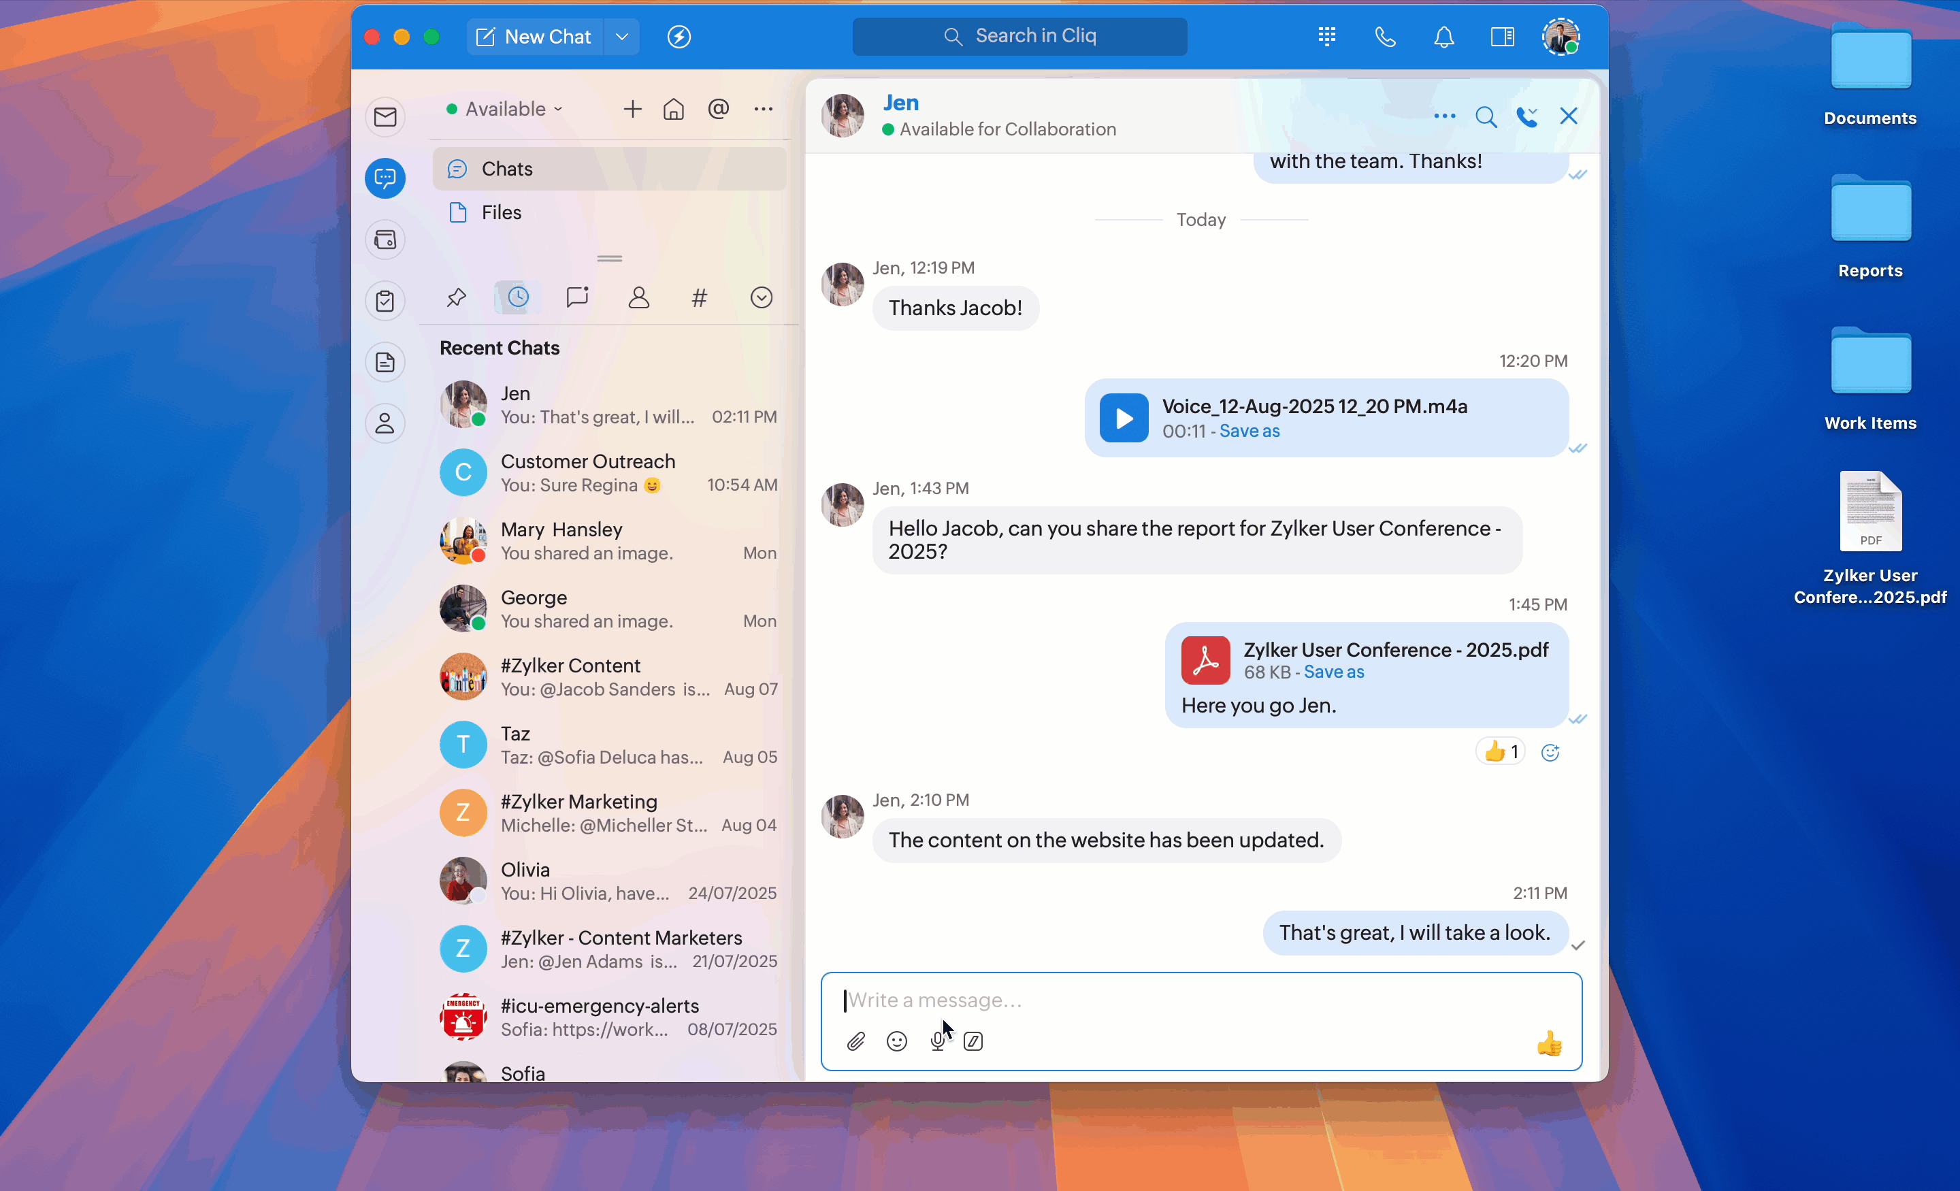The height and width of the screenshot is (1191, 1960).
Task: Toggle the thumbs up reaction count
Action: (1500, 751)
